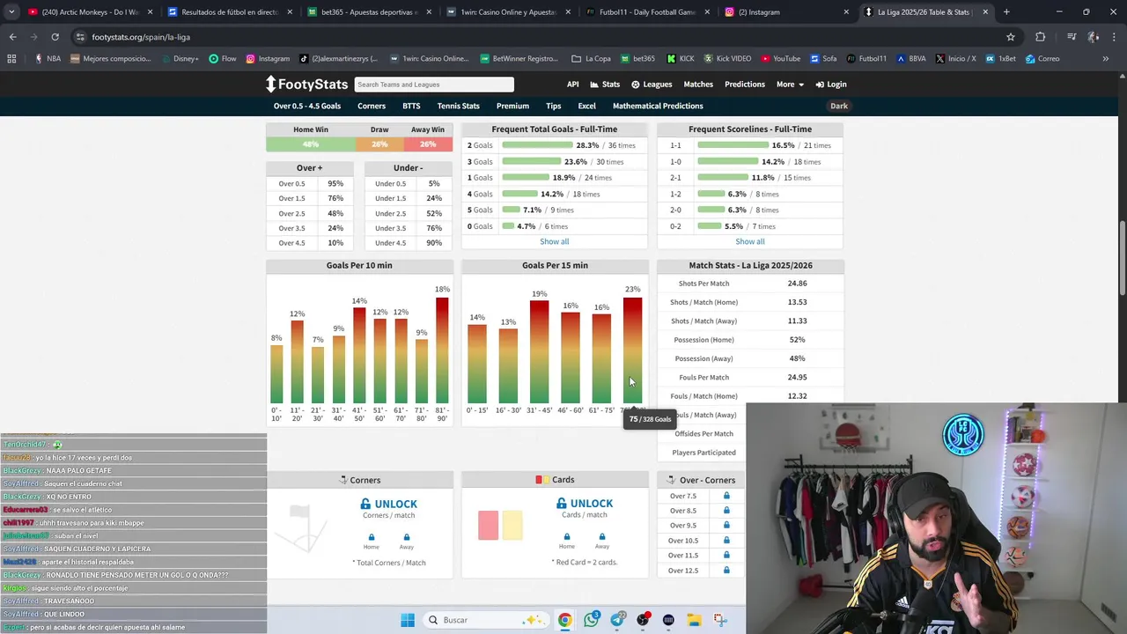
Task: Open the BTTS subnav link
Action: pos(411,106)
